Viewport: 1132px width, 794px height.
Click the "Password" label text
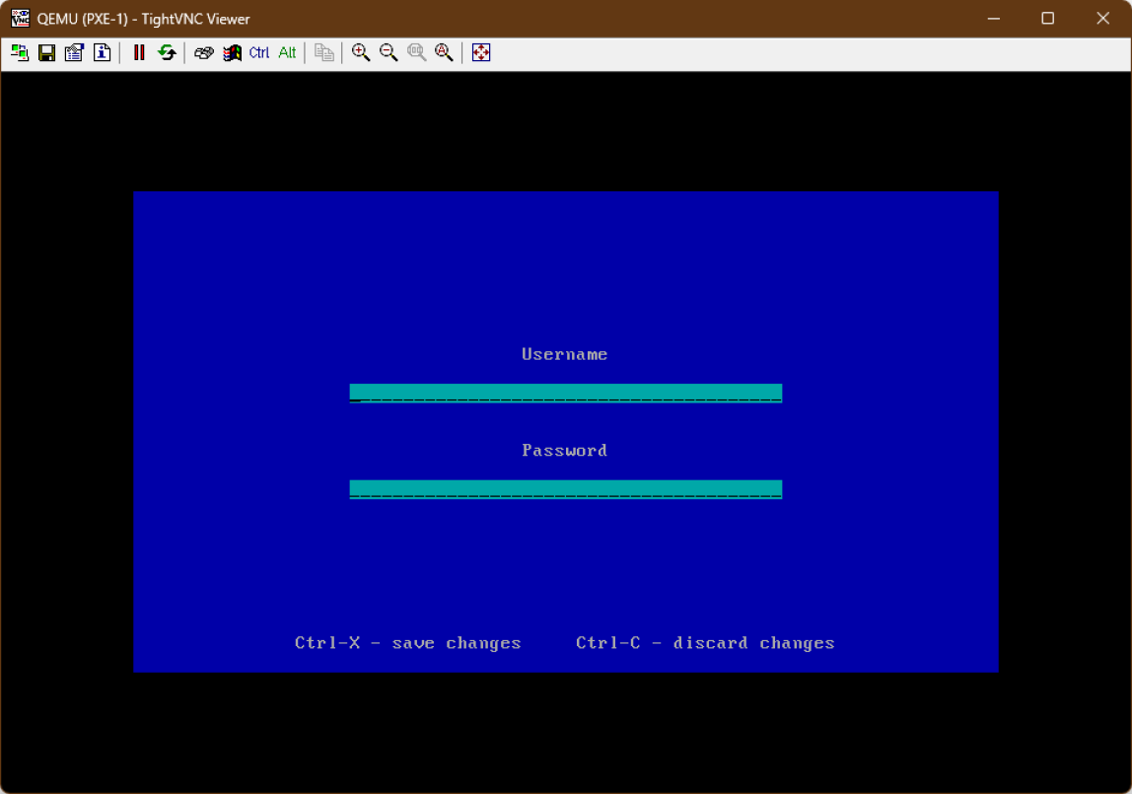pyautogui.click(x=565, y=451)
